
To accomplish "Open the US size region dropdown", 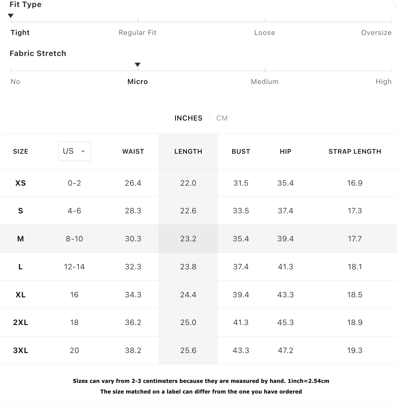I will coord(74,151).
